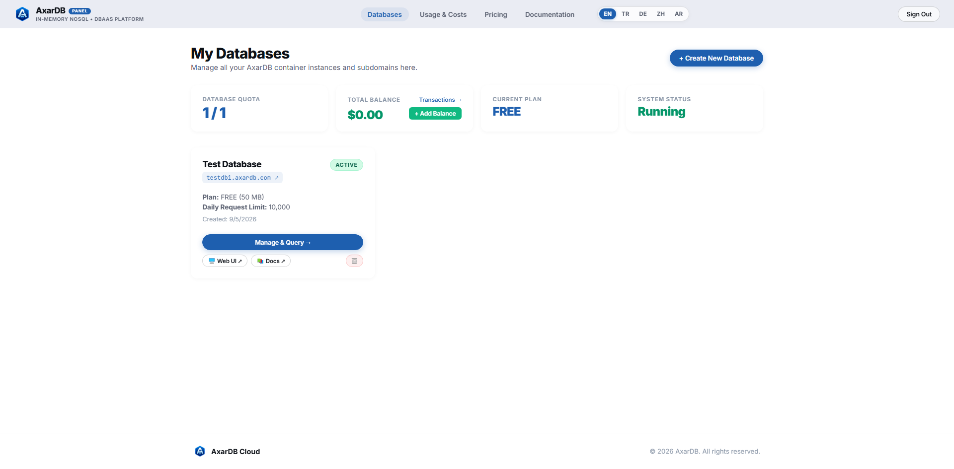Switch language to TR
This screenshot has height=469, width=954.
[x=626, y=14]
